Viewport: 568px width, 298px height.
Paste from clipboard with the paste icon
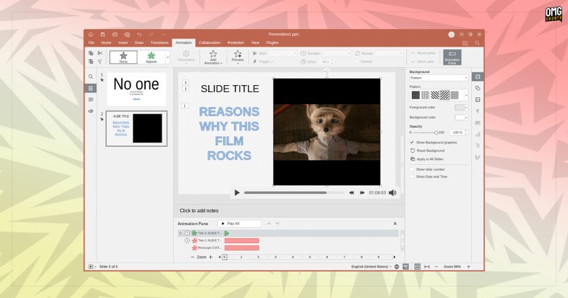[91, 61]
